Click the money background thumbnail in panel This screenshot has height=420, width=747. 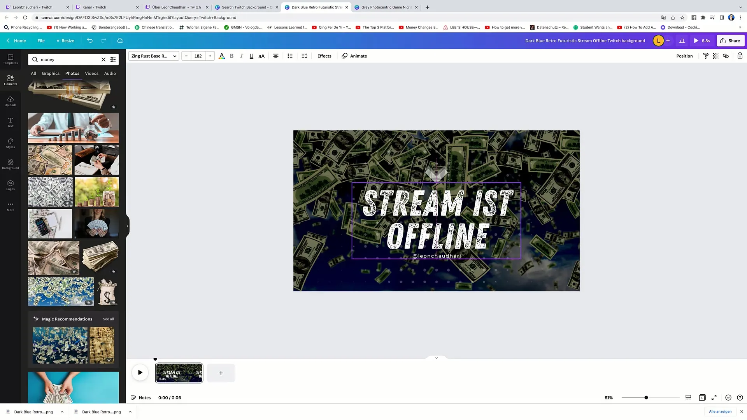[60, 292]
